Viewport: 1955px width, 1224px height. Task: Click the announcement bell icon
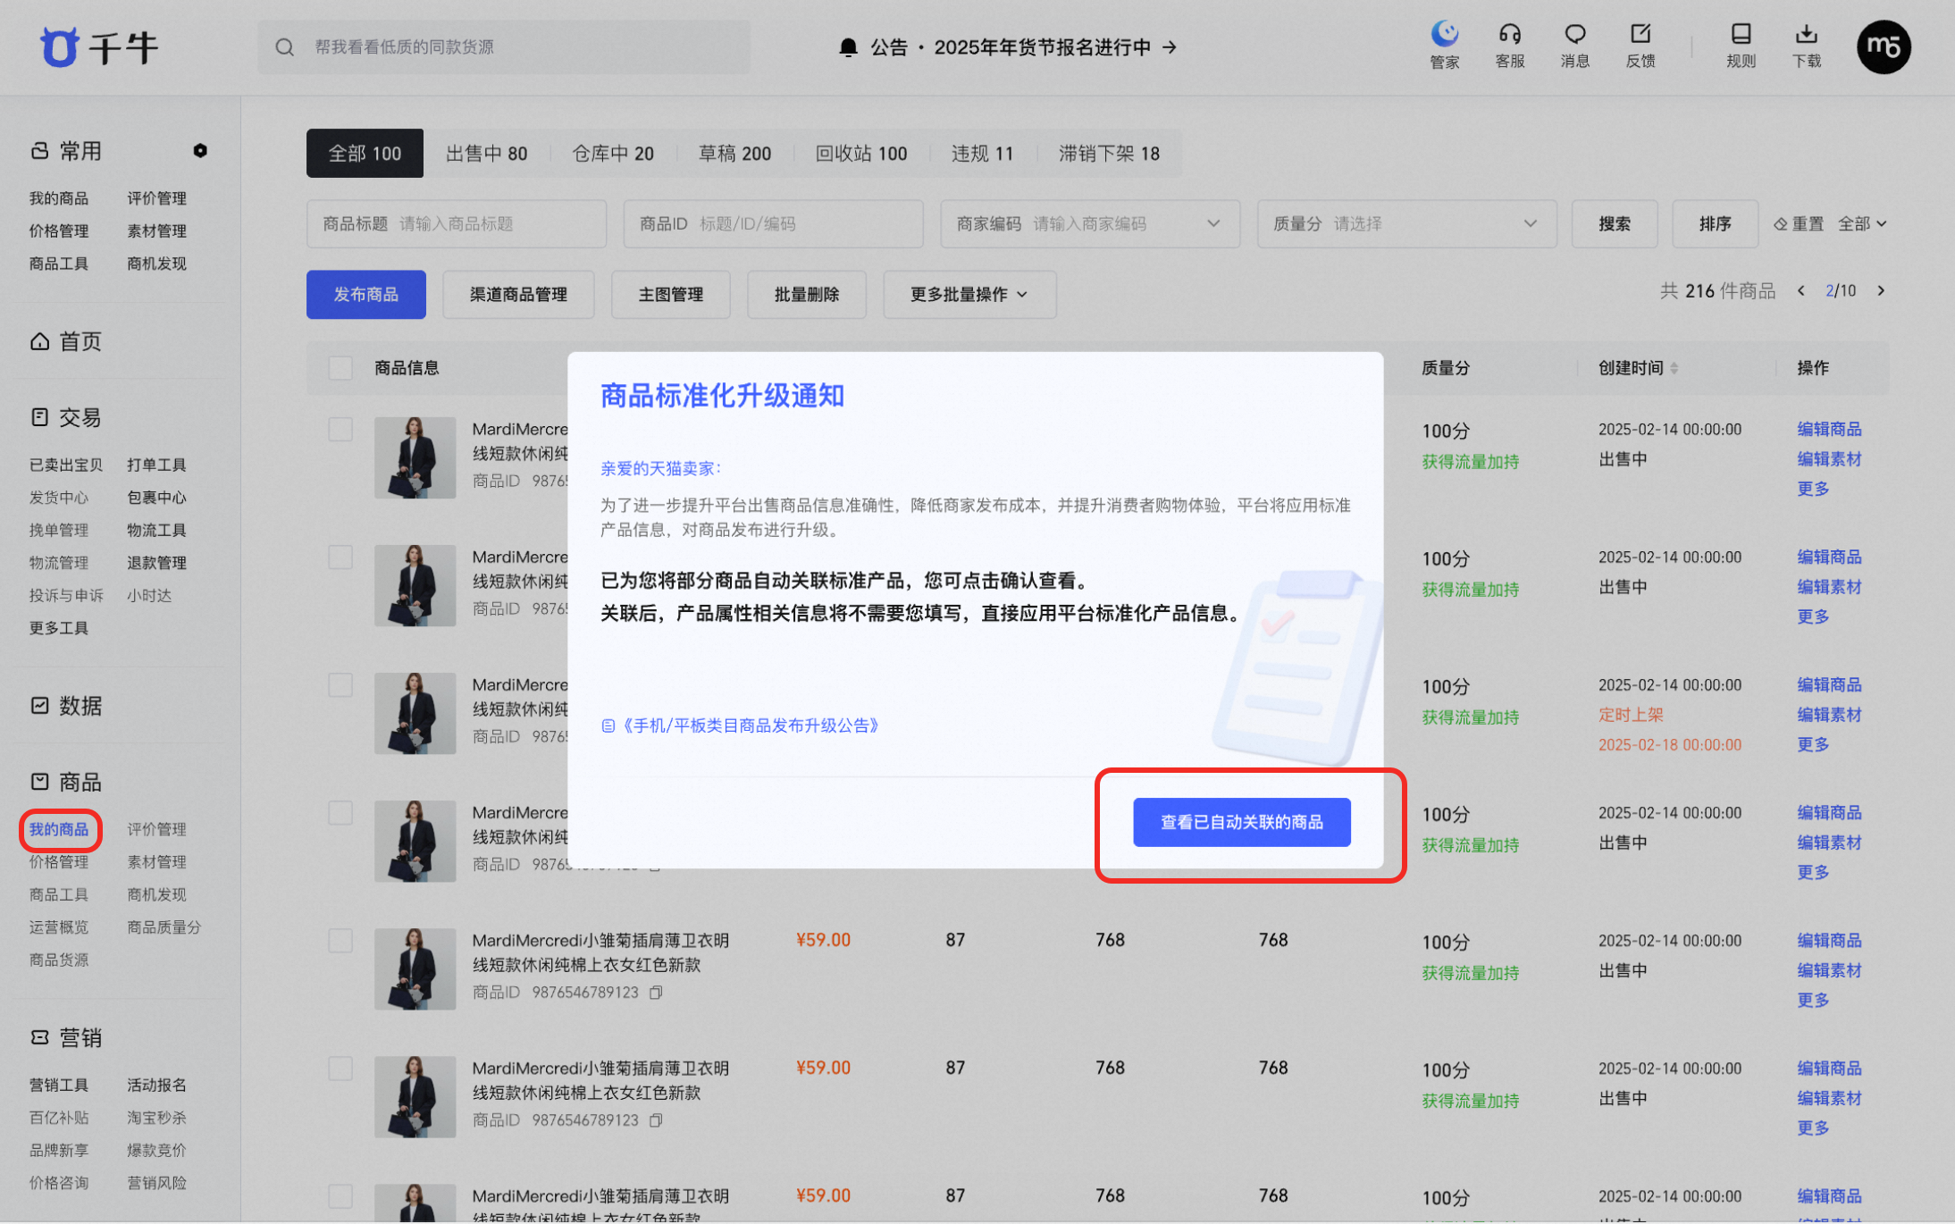(x=848, y=46)
